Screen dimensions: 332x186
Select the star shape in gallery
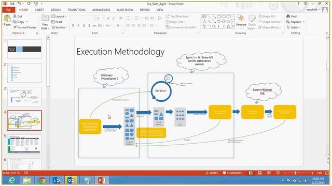(x=228, y=26)
